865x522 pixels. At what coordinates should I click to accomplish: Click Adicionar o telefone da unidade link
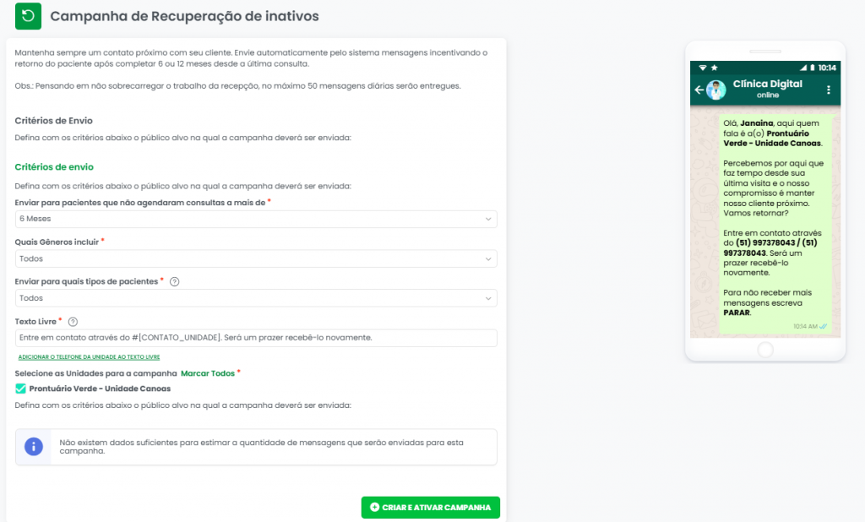tap(89, 357)
